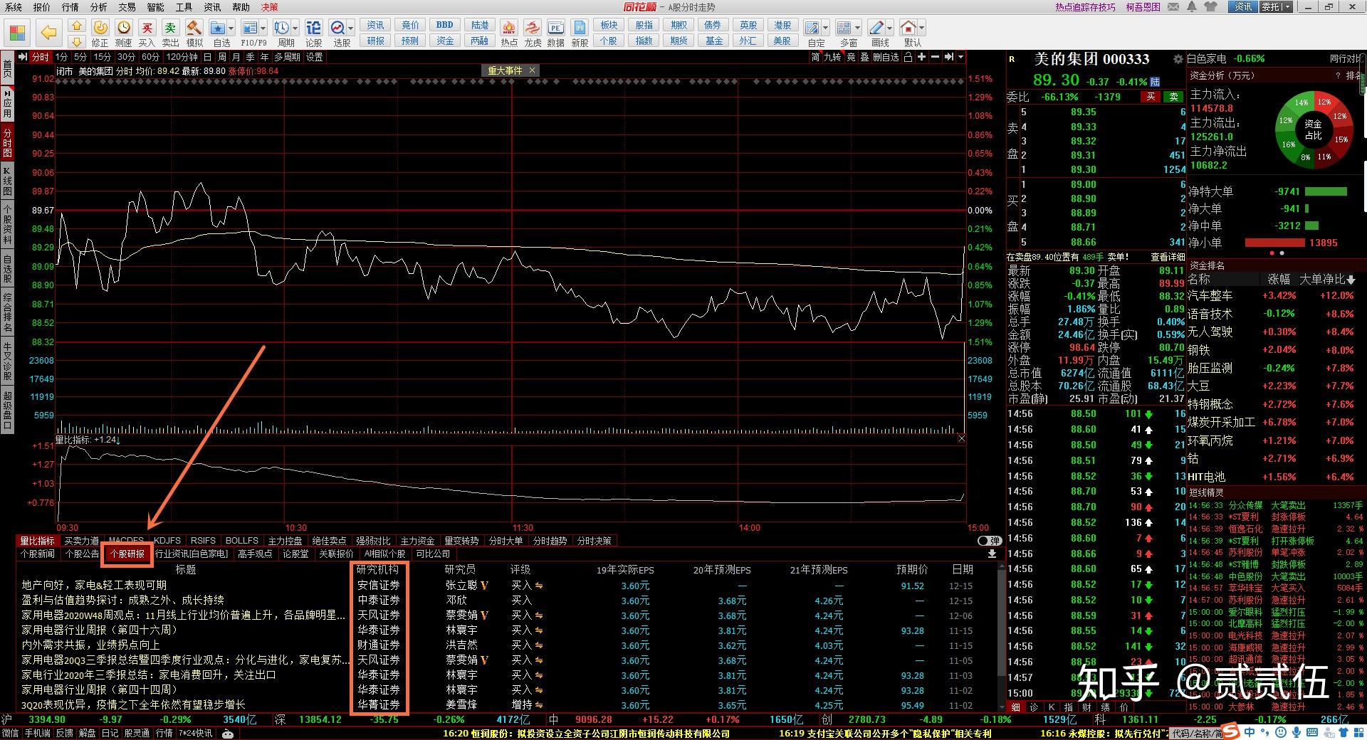Expand the 多窗 dropdown arrow
Viewport: 1367px width, 740px height.
point(858,28)
